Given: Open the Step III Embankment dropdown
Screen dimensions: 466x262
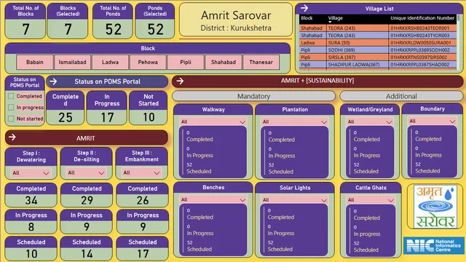Looking at the screenshot, I should coord(141,172).
